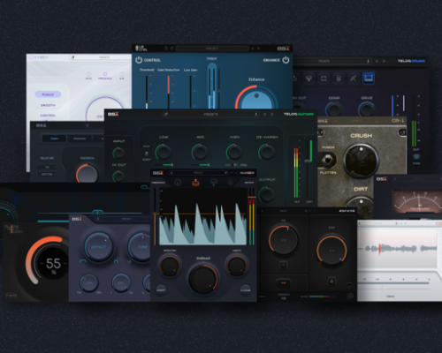Open the PRESETS field in Oxygen plugin
The height and width of the screenshot is (353, 442).
pos(100,57)
